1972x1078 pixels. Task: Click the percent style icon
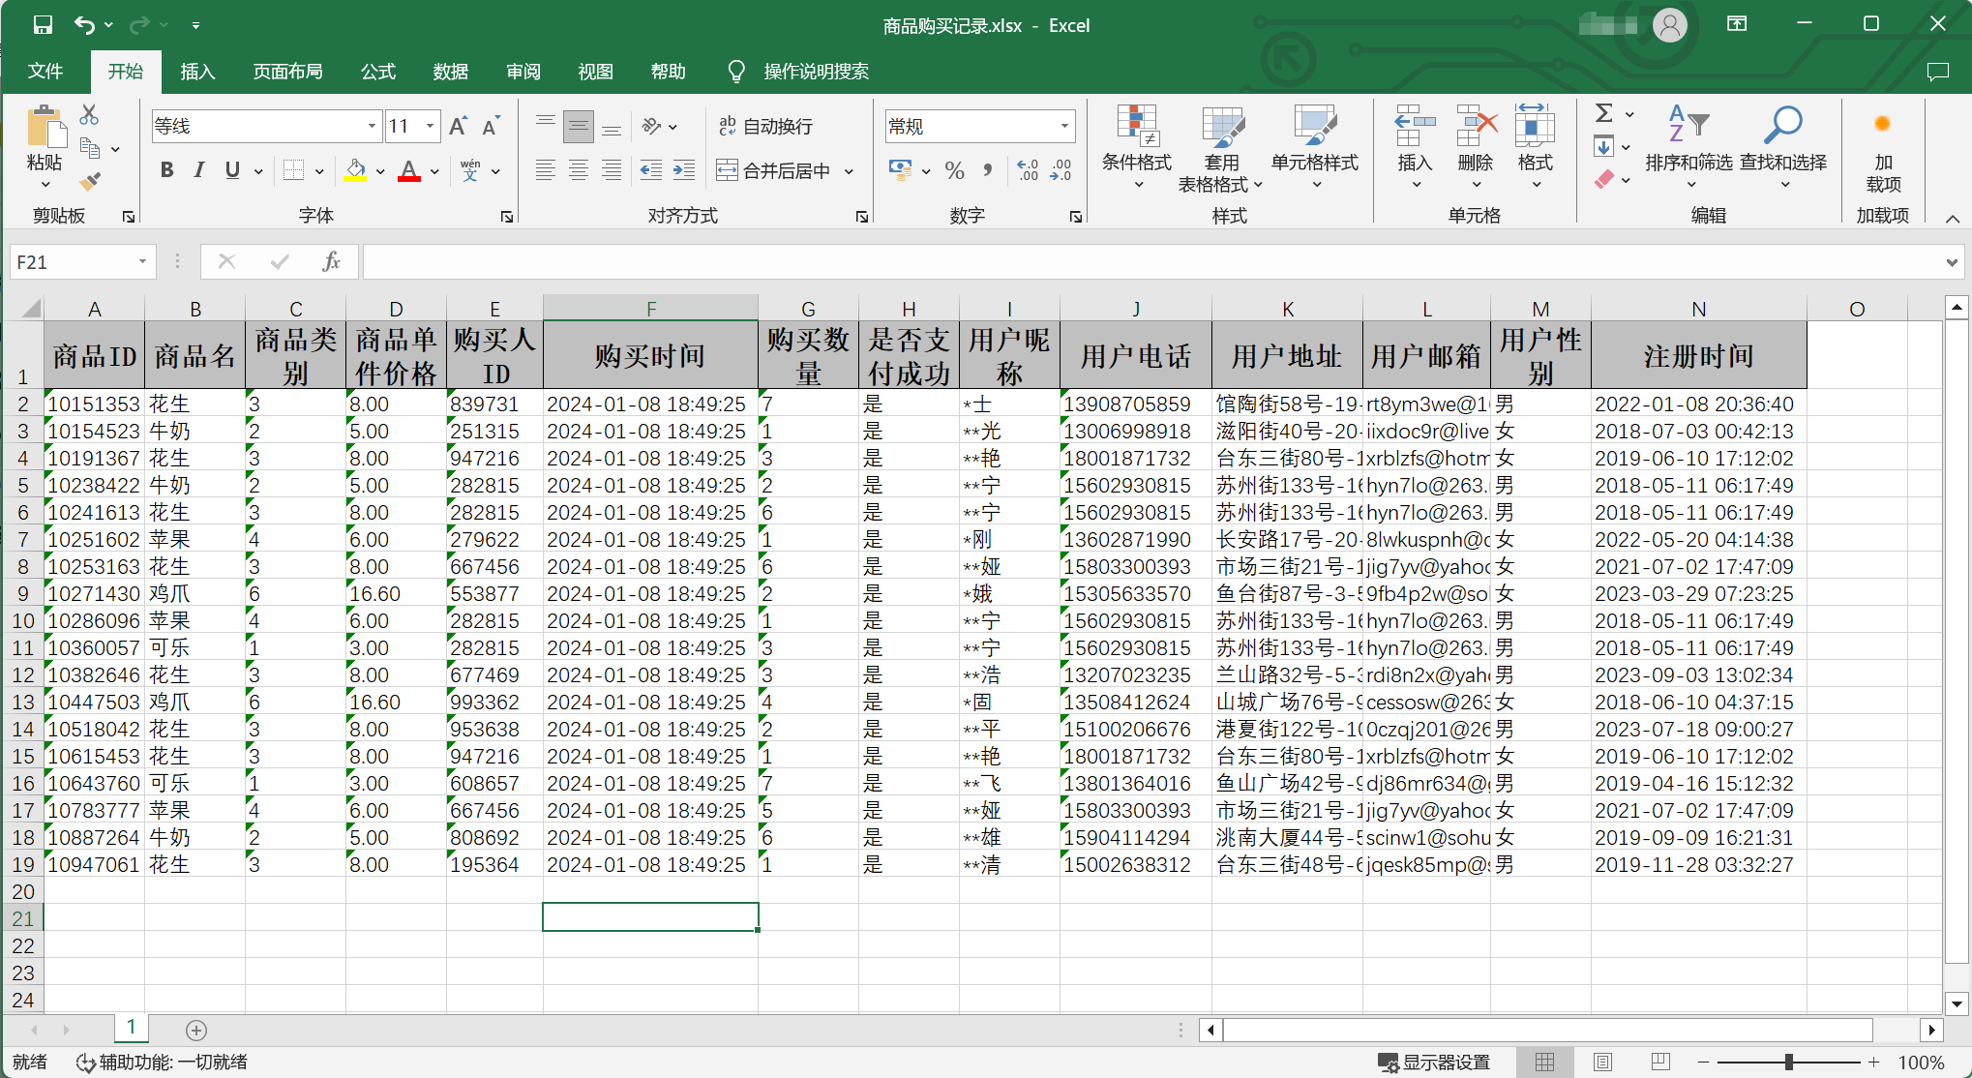pos(955,171)
